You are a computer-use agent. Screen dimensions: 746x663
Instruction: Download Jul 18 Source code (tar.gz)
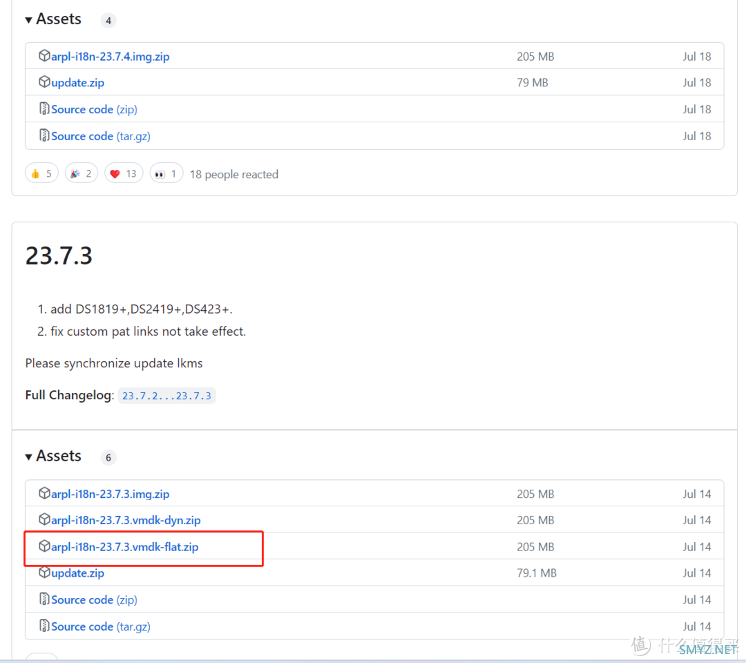[101, 136]
